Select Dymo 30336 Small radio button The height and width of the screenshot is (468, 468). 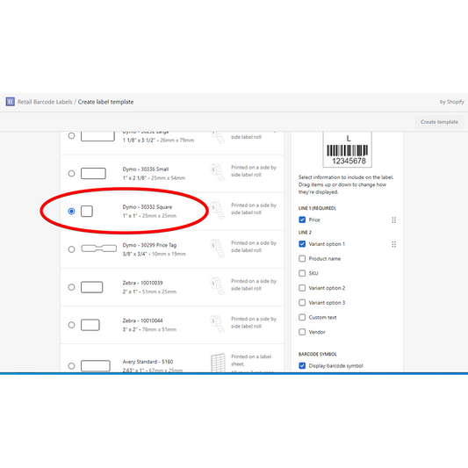[x=71, y=173]
